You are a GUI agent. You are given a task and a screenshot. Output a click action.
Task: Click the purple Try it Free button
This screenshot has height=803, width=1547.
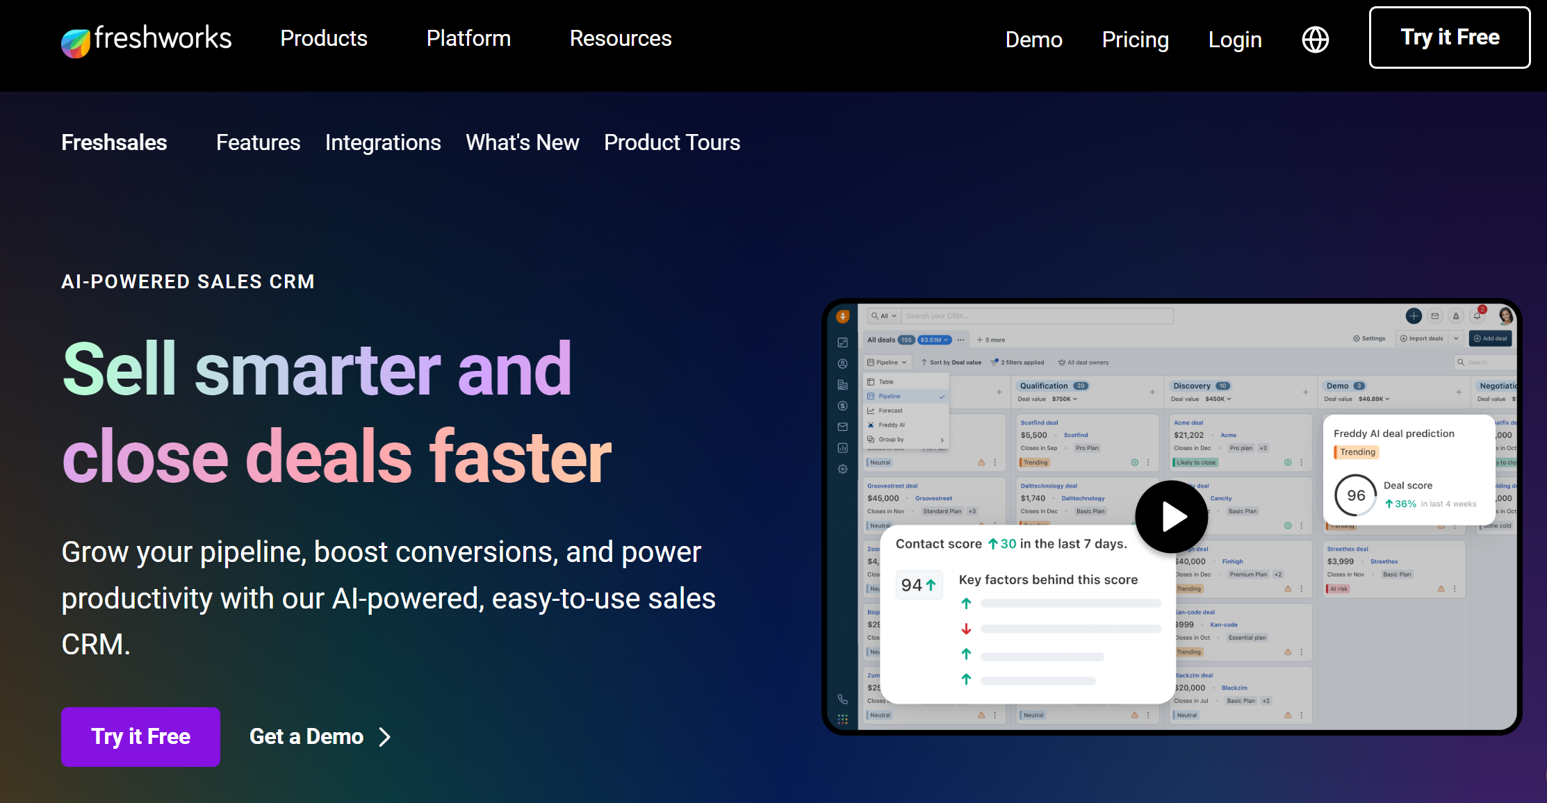pos(140,736)
